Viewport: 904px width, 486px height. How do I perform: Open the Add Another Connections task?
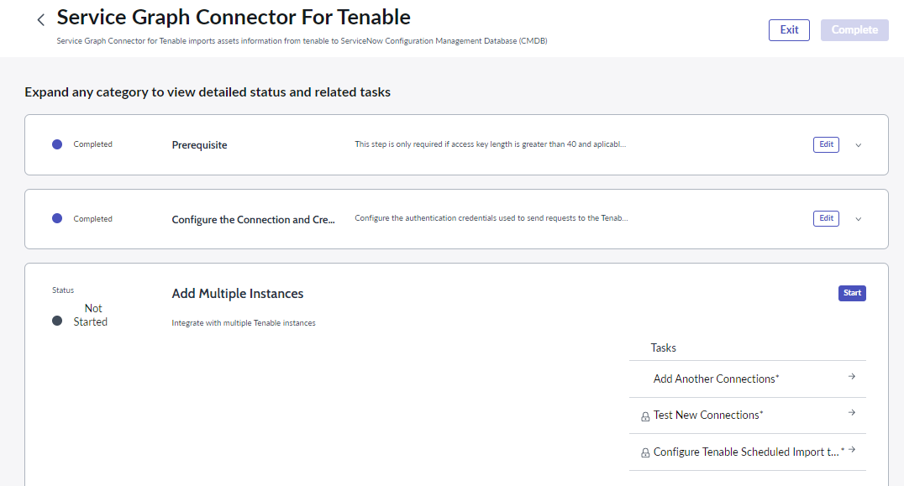pos(716,379)
